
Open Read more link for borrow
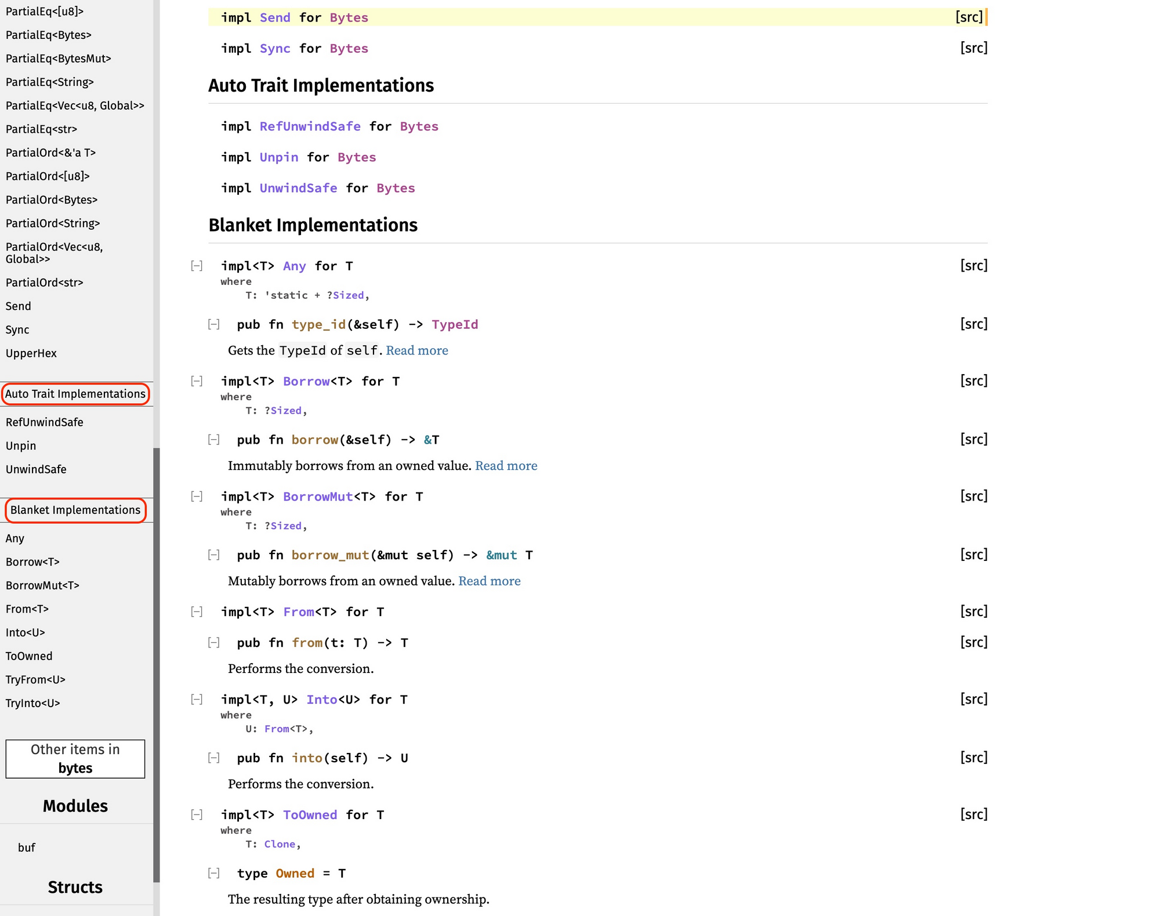point(506,466)
